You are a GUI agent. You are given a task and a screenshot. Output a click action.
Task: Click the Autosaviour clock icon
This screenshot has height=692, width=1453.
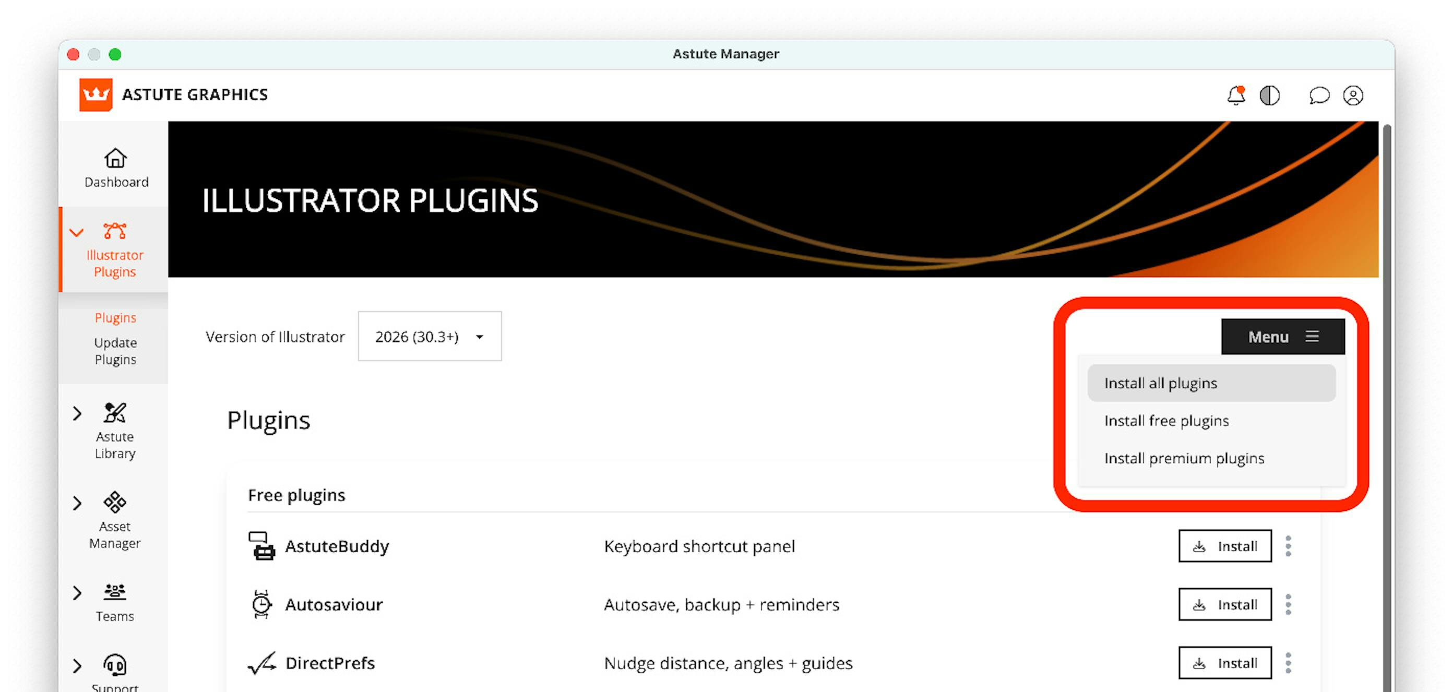tap(261, 604)
